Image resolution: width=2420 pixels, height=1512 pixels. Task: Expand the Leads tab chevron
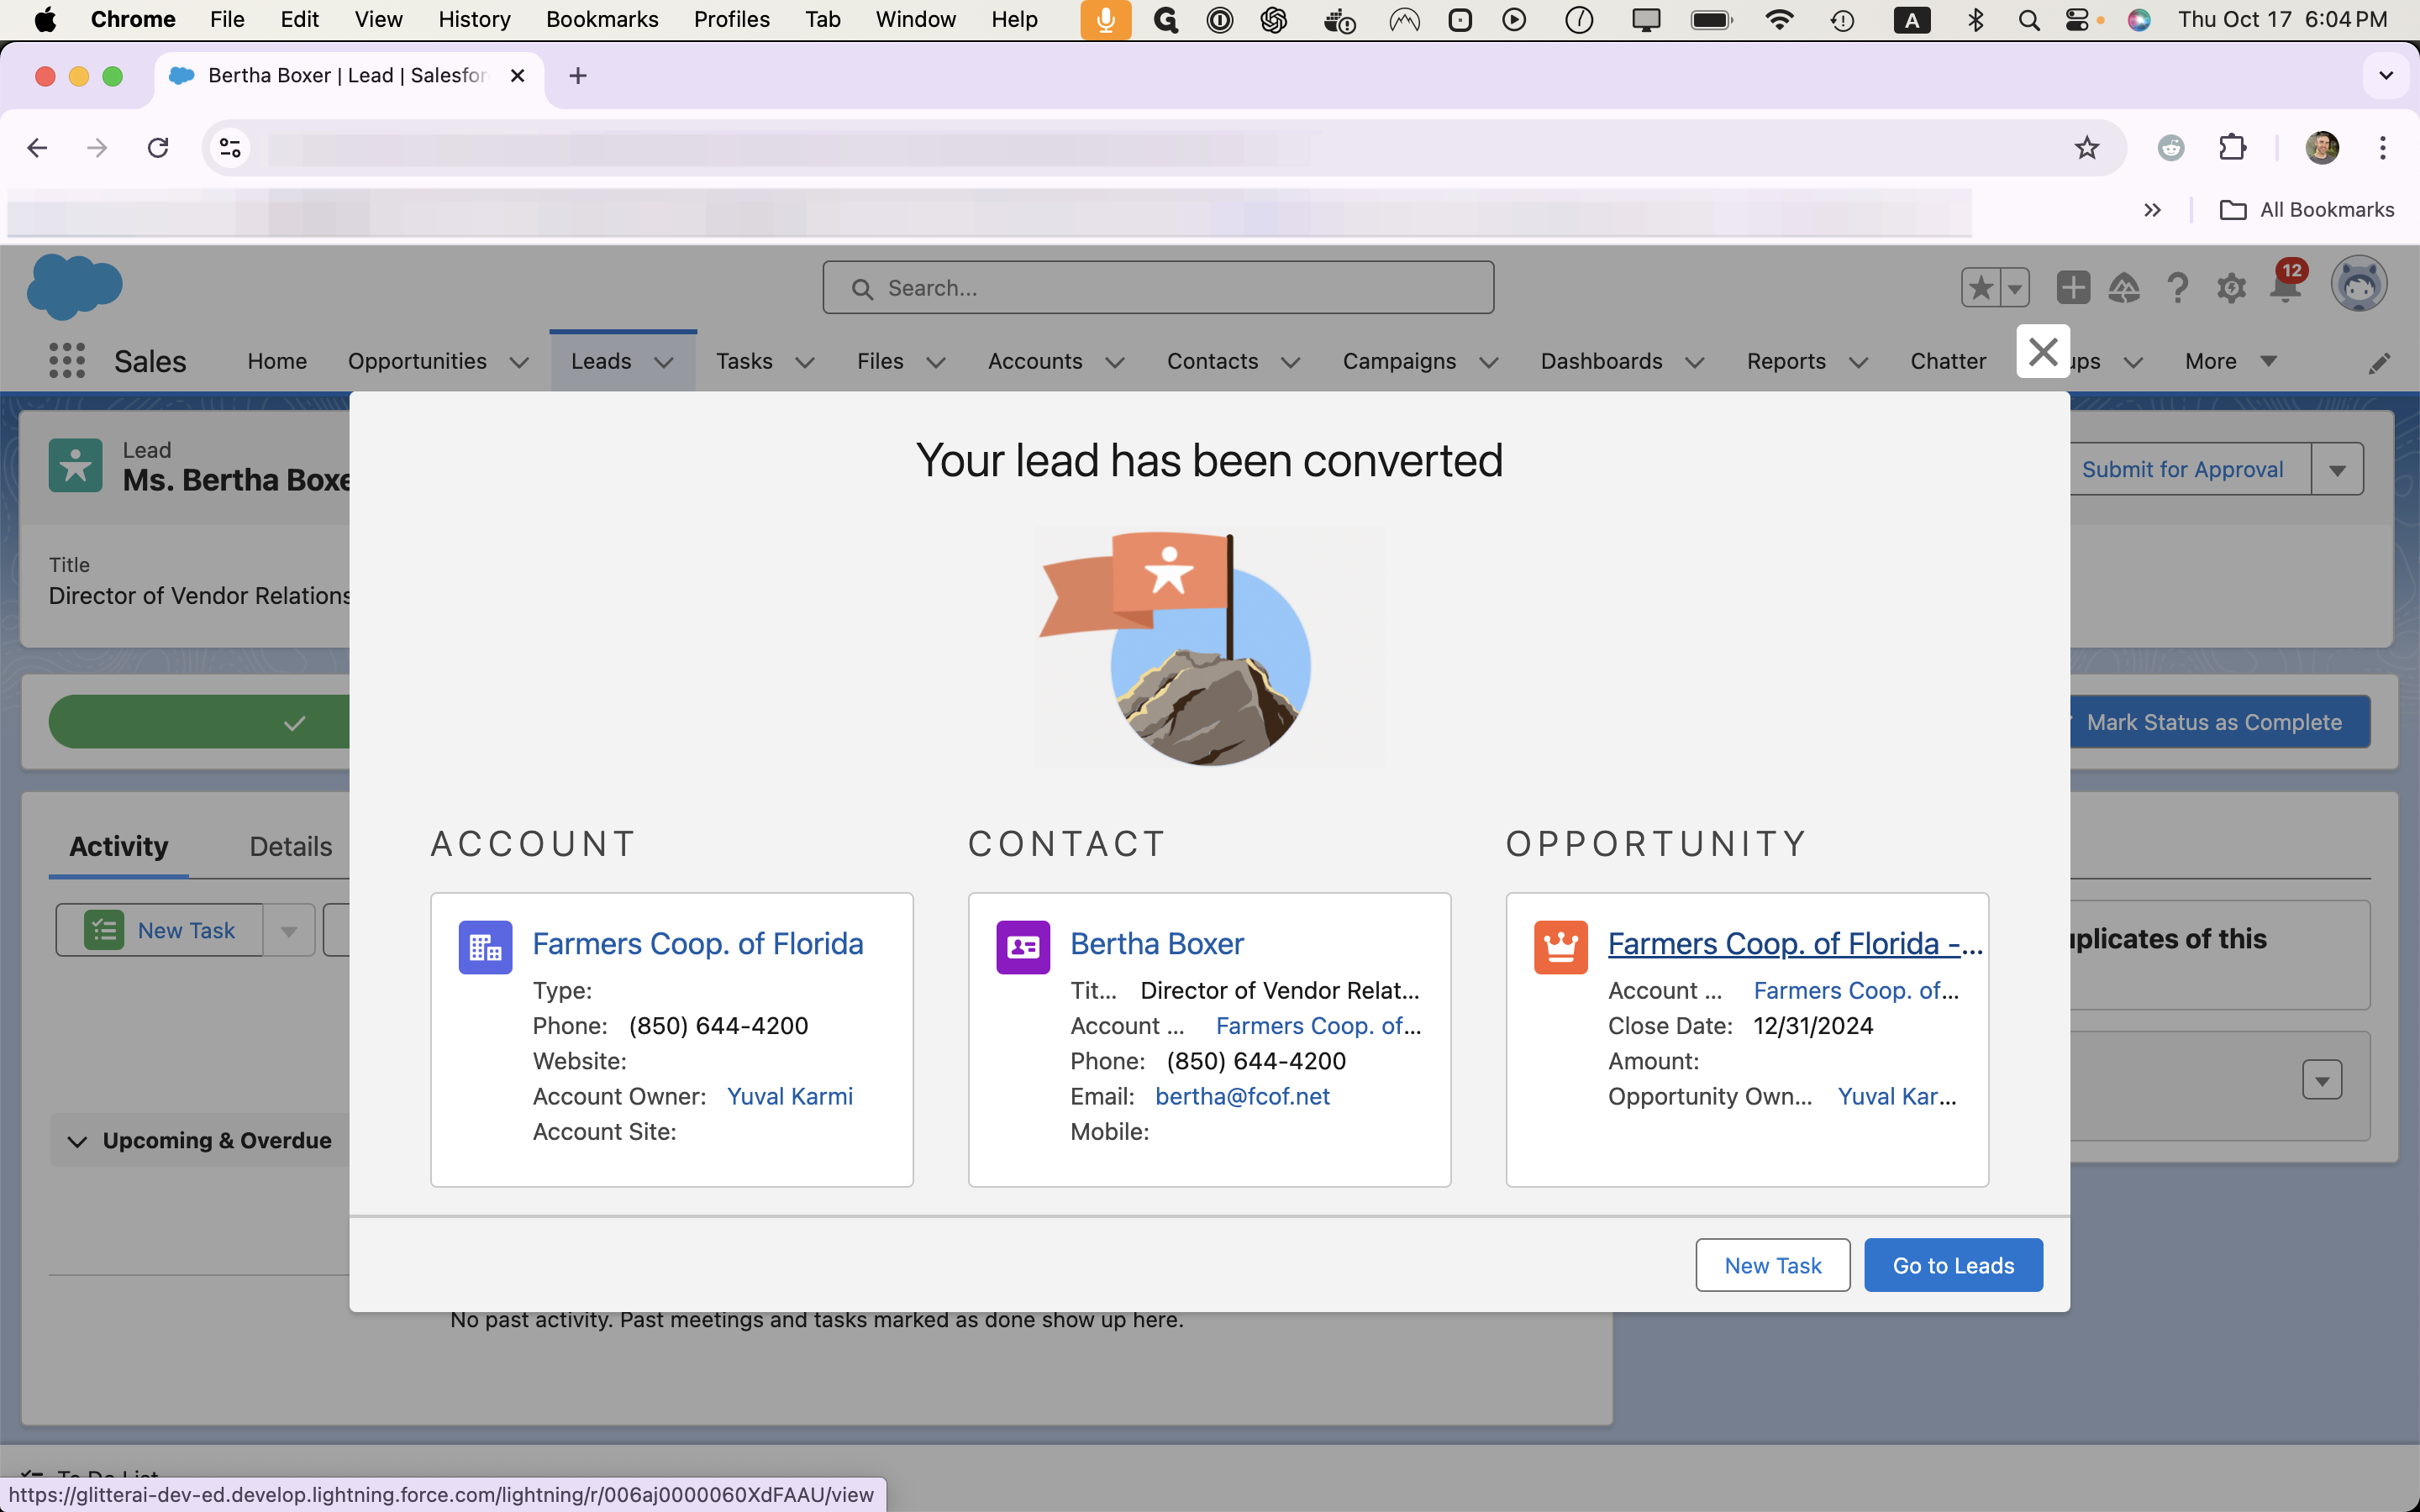(x=664, y=362)
